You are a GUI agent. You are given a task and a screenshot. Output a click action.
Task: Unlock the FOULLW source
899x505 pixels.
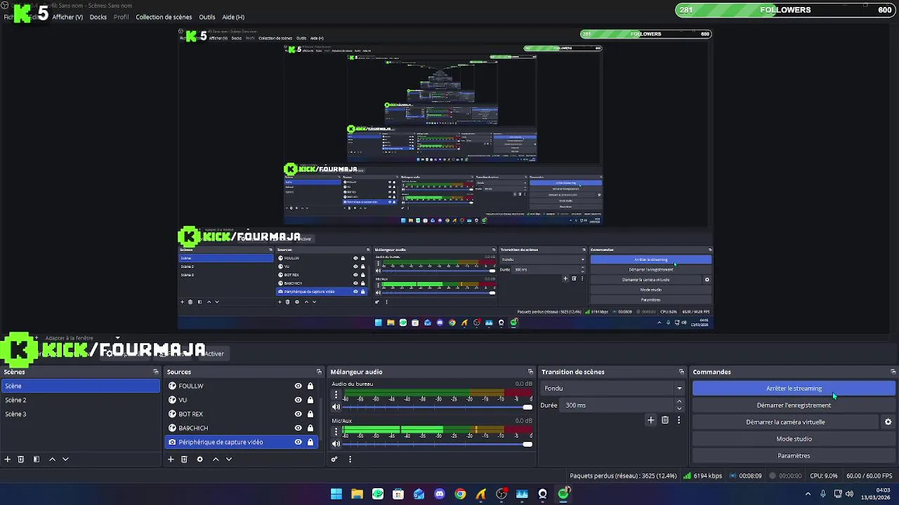[310, 386]
